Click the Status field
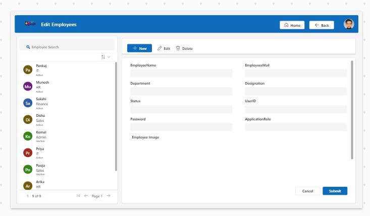This screenshot has width=370, height=216. 181,109
